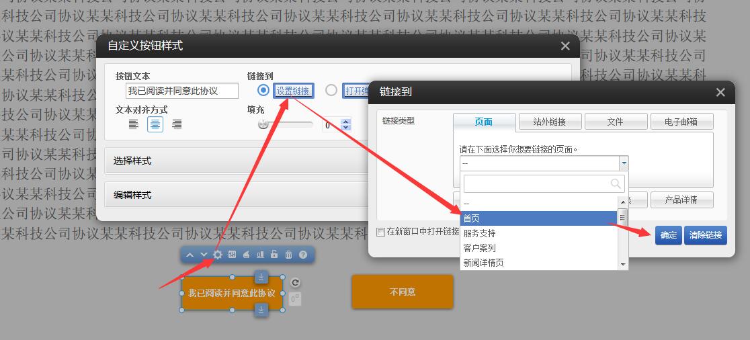
Task: Click the 填充 padding slider handle
Action: tap(263, 124)
